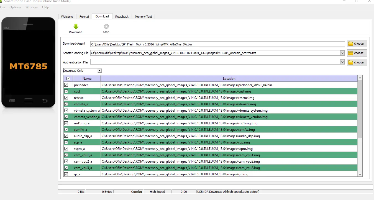This screenshot has height=200, width=374.
Task: Select the cust.img location cell
Action: tap(229, 91)
